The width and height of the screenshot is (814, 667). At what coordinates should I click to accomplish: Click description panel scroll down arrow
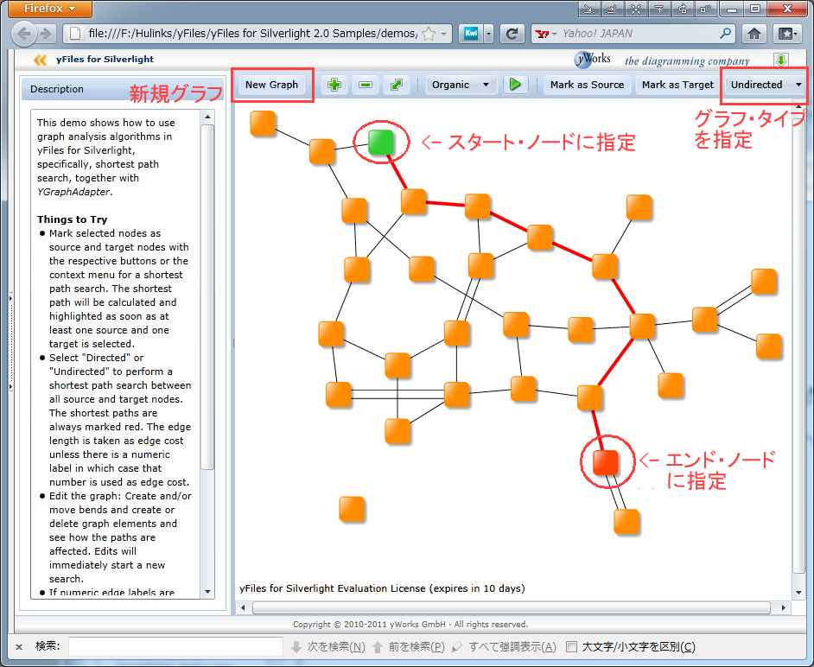[x=207, y=592]
